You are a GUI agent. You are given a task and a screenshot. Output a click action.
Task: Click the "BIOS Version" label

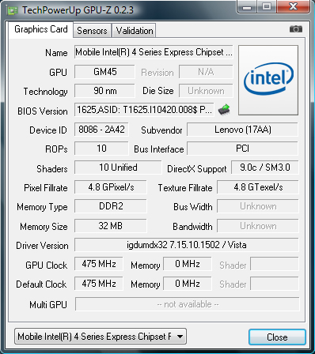point(43,111)
